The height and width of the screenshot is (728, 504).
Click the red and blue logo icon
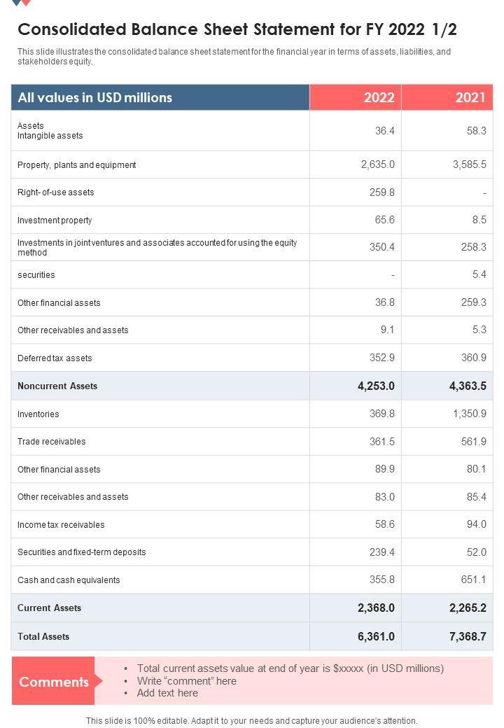pos(22,3)
